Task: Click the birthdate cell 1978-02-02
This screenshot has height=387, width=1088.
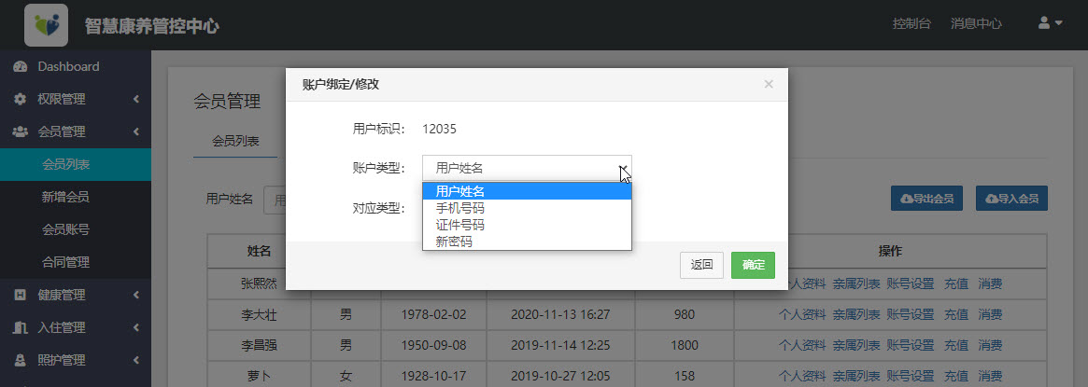Action: point(433,314)
